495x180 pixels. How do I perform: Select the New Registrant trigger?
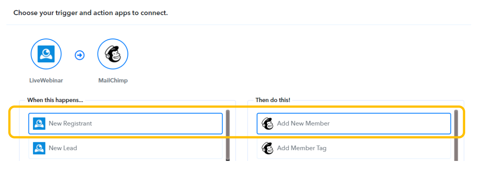pos(125,124)
